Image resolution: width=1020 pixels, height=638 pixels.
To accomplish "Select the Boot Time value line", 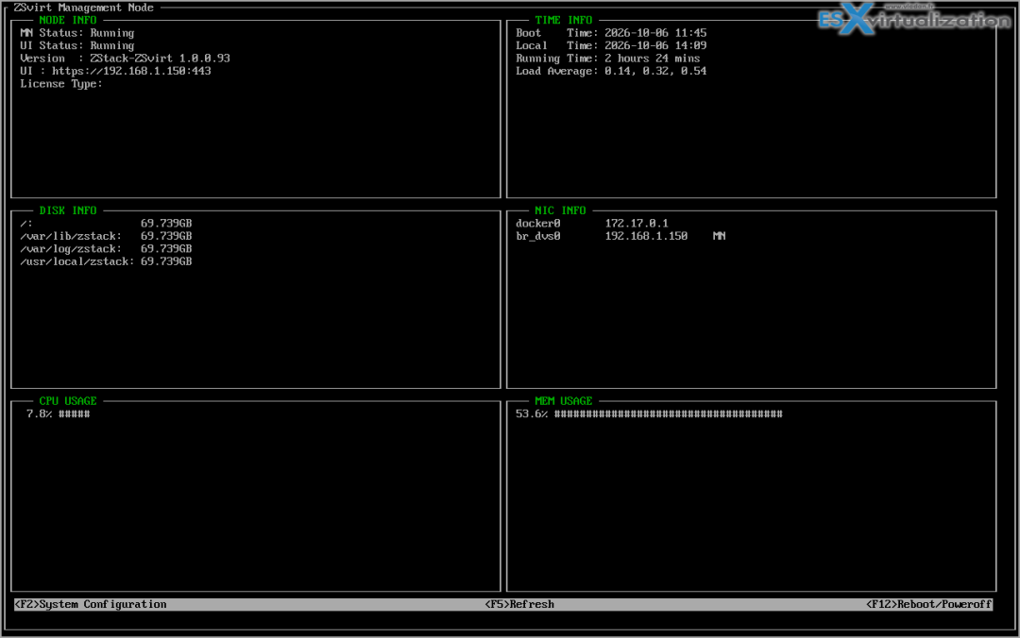I will (611, 32).
